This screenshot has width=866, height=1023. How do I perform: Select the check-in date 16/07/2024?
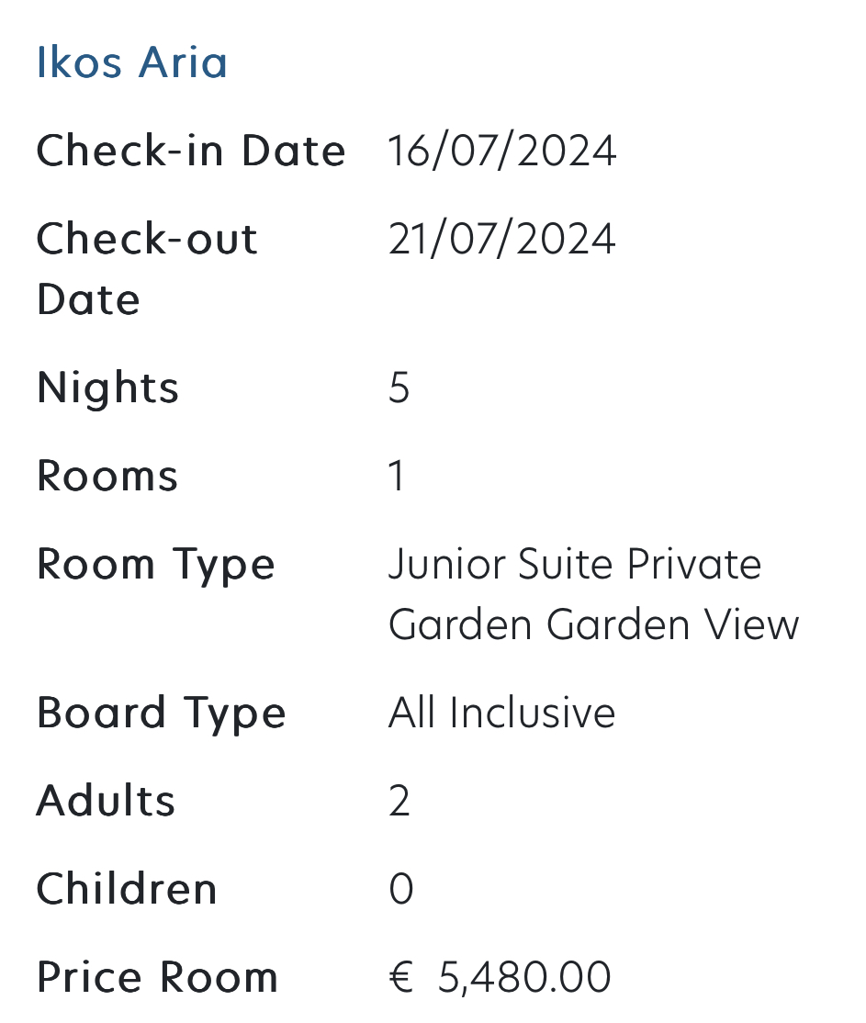501,152
